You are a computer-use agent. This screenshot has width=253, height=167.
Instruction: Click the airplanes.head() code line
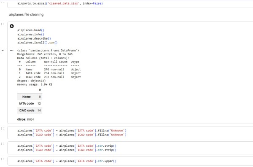click(x=31, y=30)
